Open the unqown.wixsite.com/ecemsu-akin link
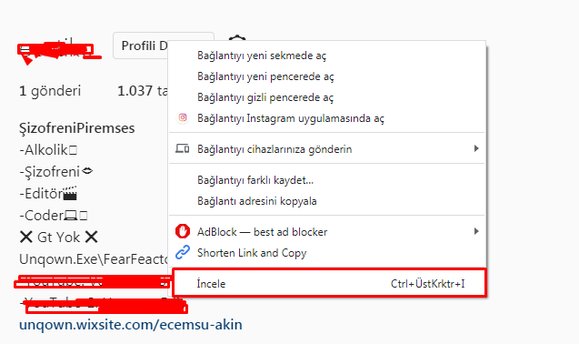 click(x=131, y=325)
